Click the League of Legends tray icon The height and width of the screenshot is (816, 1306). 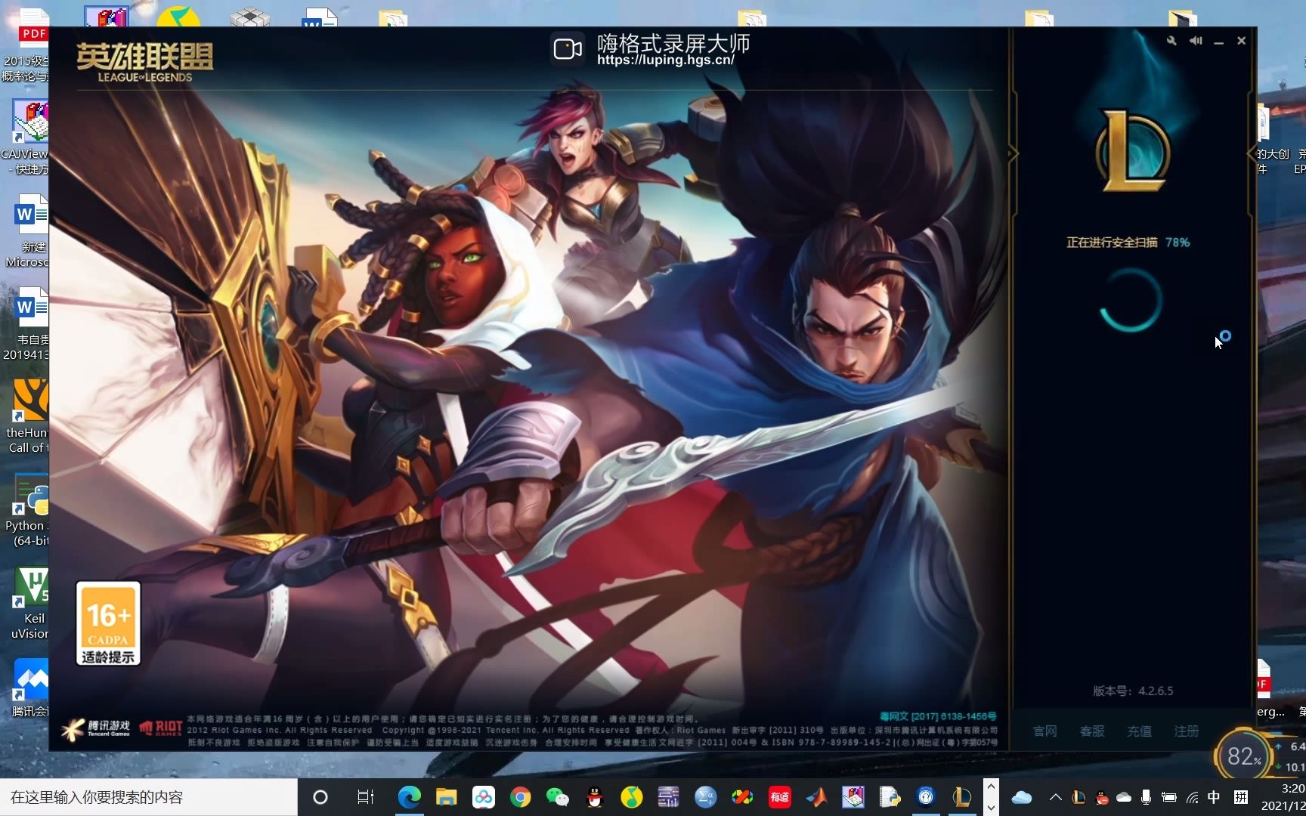click(1079, 797)
